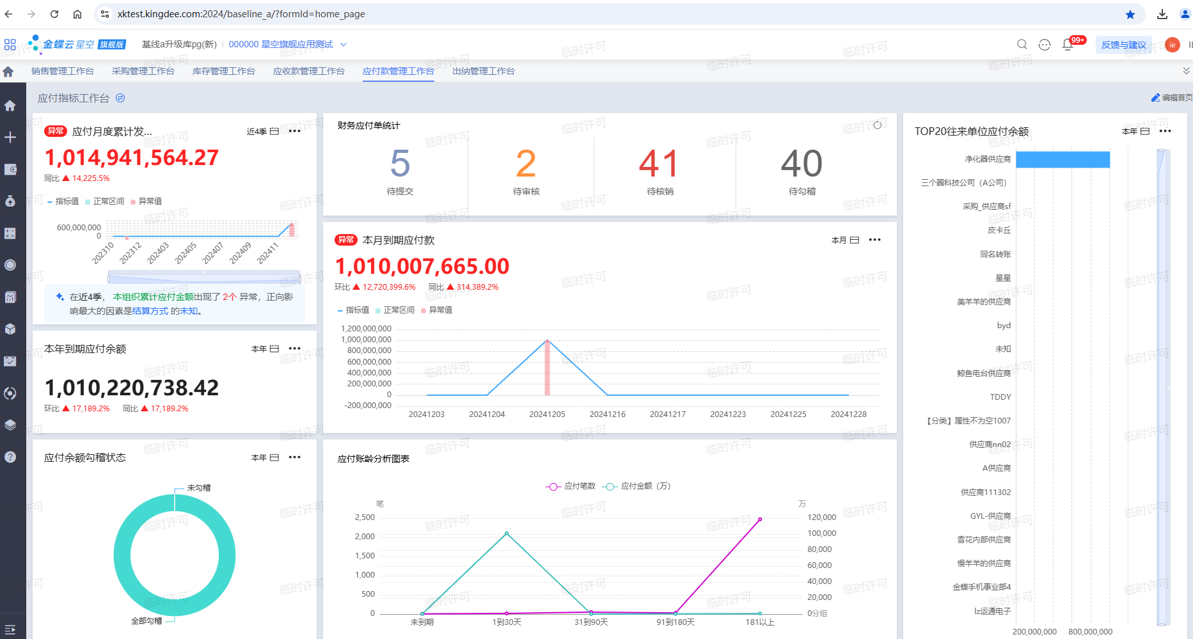Expand the organization selector dropdown arrow
The image size is (1193, 639).
(x=344, y=44)
